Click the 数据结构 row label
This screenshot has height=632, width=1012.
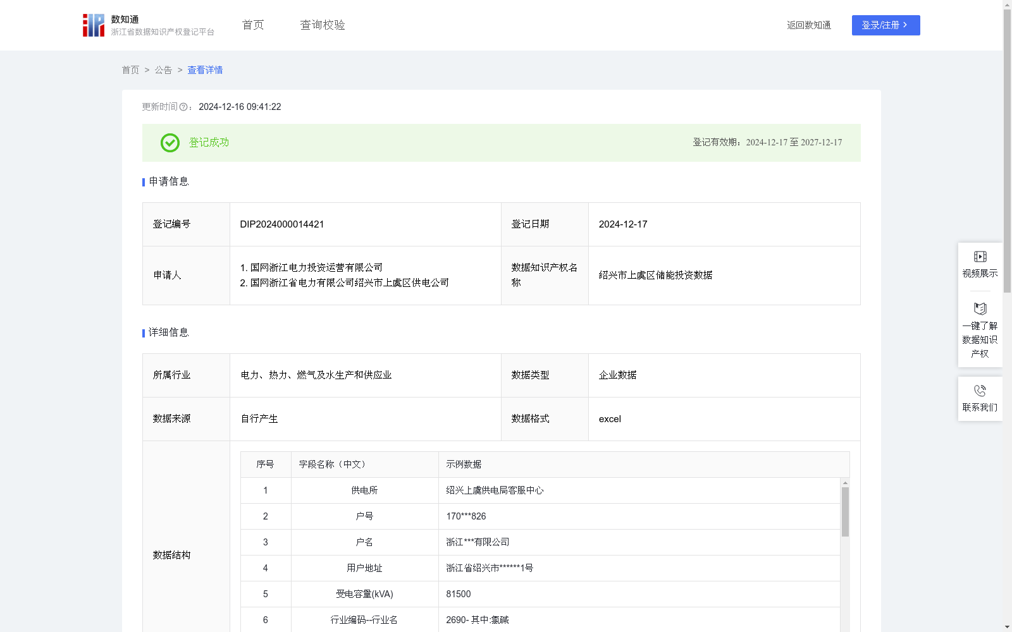coord(171,556)
